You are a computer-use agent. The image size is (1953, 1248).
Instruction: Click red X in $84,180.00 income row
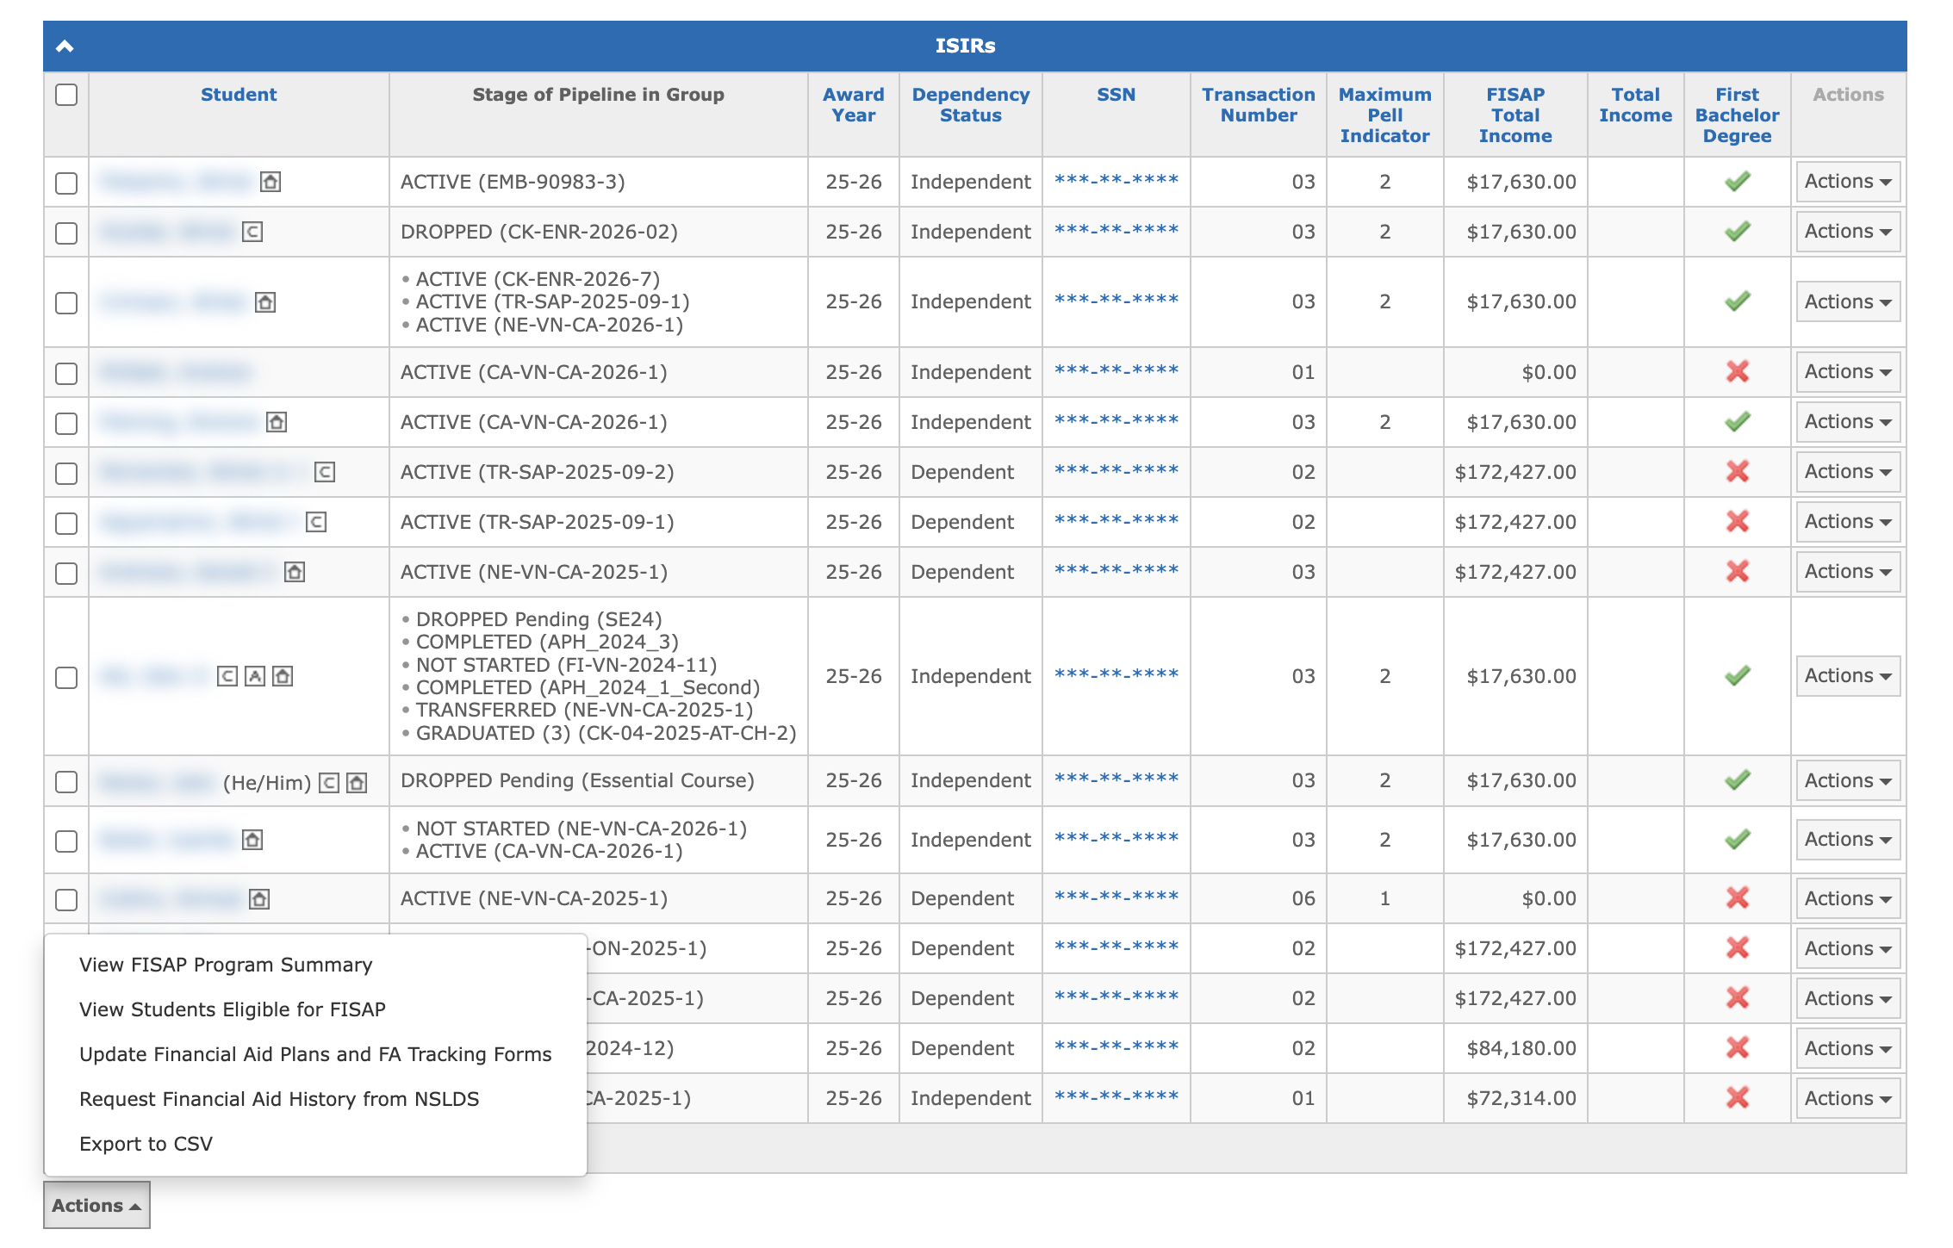pyautogui.click(x=1737, y=1048)
